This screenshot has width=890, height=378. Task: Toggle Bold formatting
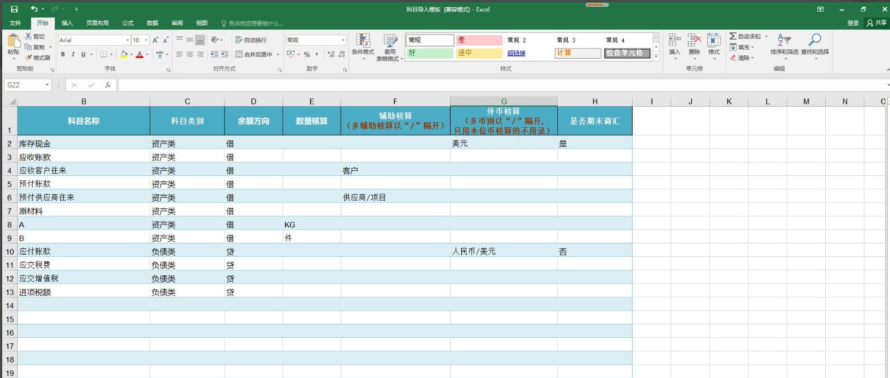pos(63,54)
